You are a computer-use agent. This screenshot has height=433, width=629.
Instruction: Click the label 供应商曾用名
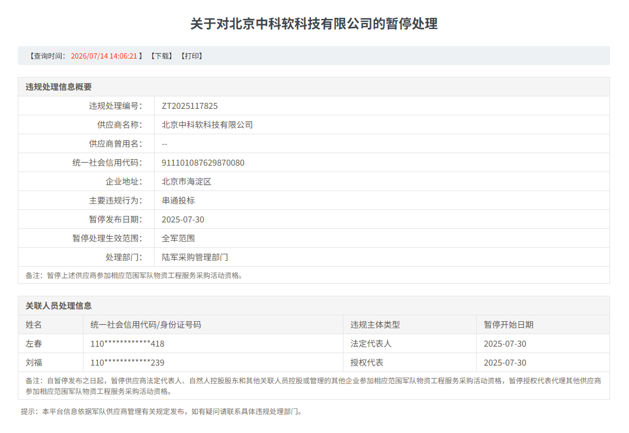115,144
